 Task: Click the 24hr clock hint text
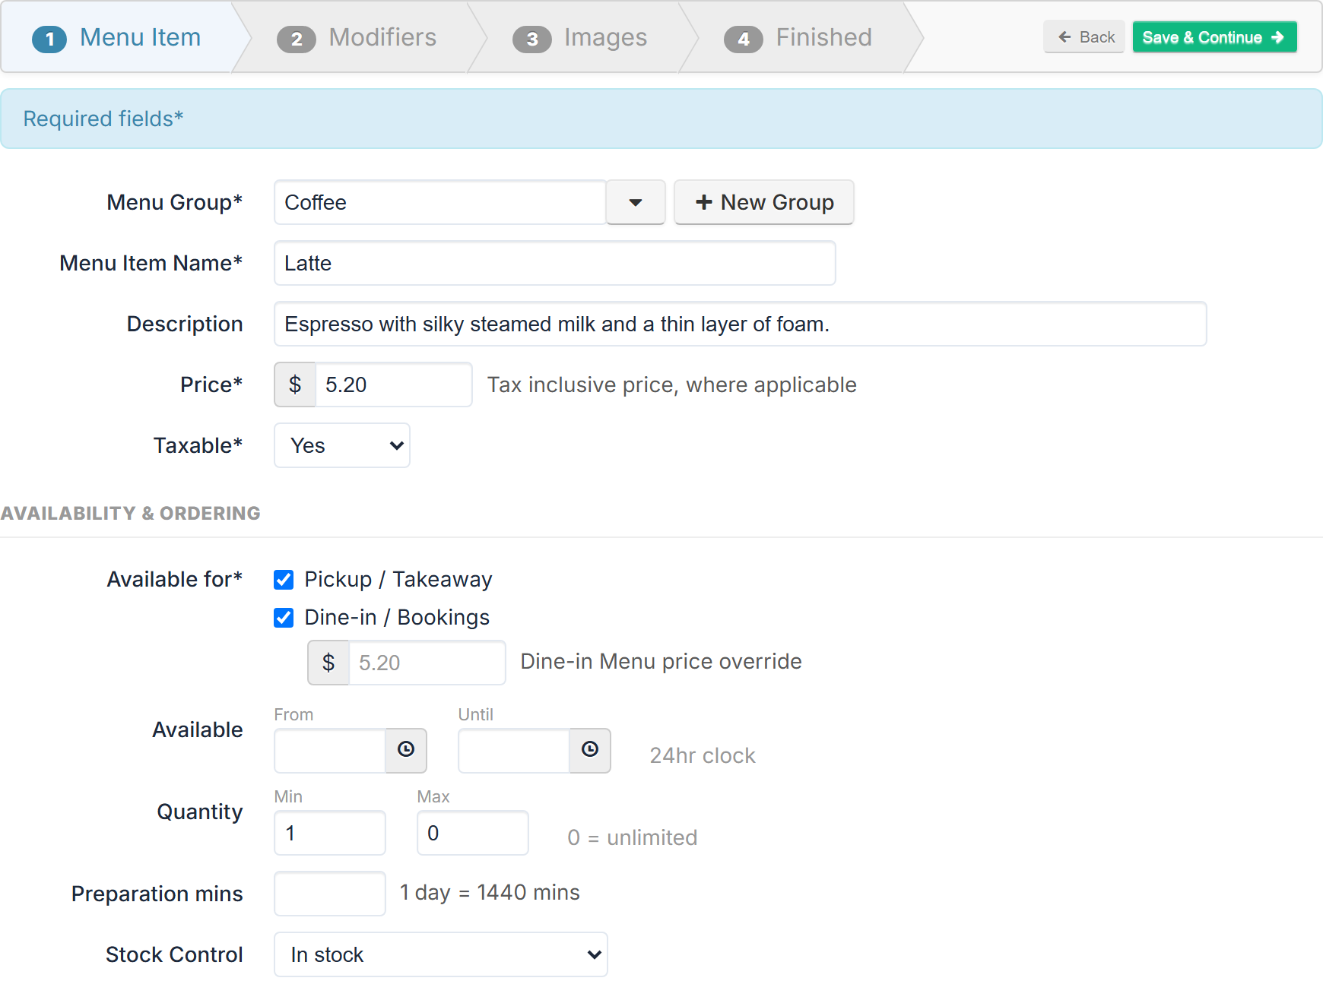point(703,755)
